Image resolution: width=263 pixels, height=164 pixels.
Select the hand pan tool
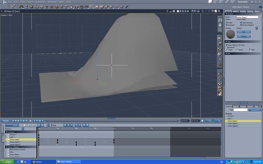click(220, 25)
